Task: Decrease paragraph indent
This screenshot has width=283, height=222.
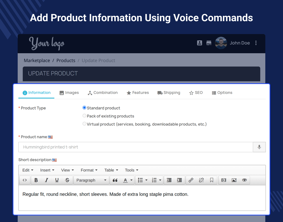Action: click(x=169, y=180)
